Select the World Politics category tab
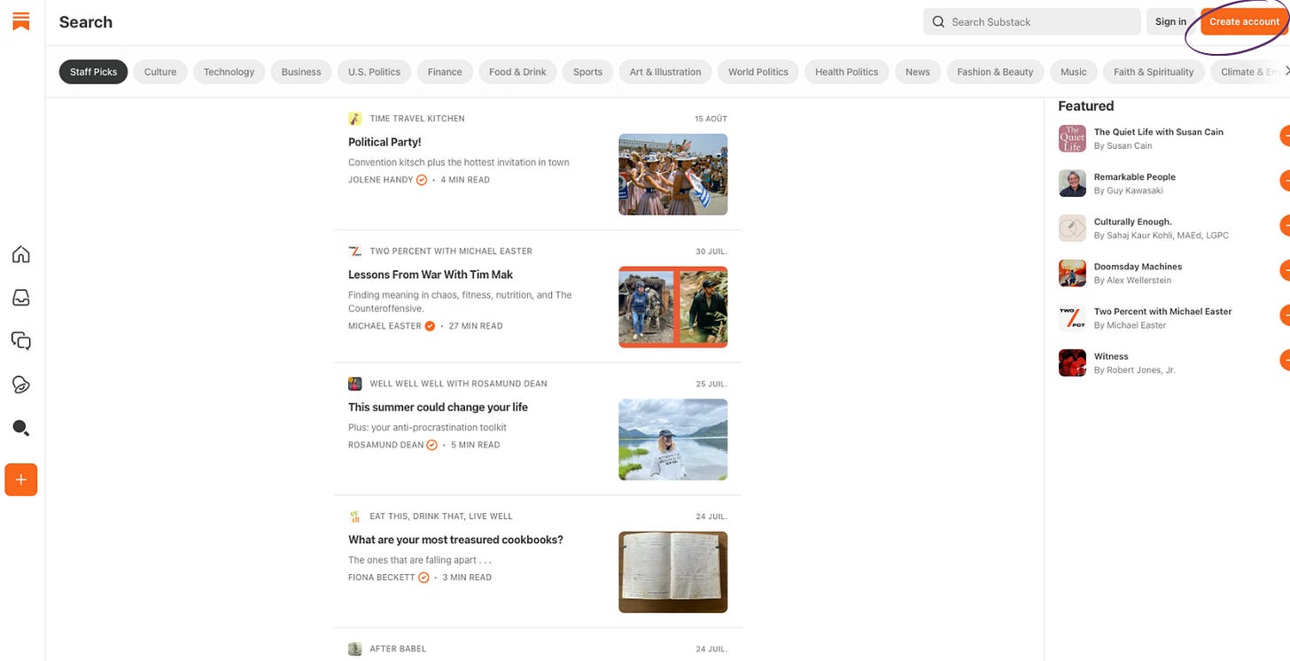1290x661 pixels. [x=758, y=72]
